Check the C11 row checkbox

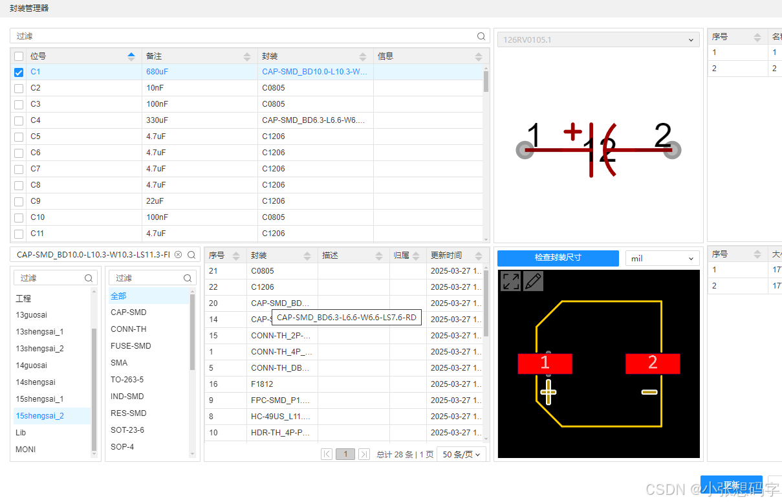tap(19, 234)
